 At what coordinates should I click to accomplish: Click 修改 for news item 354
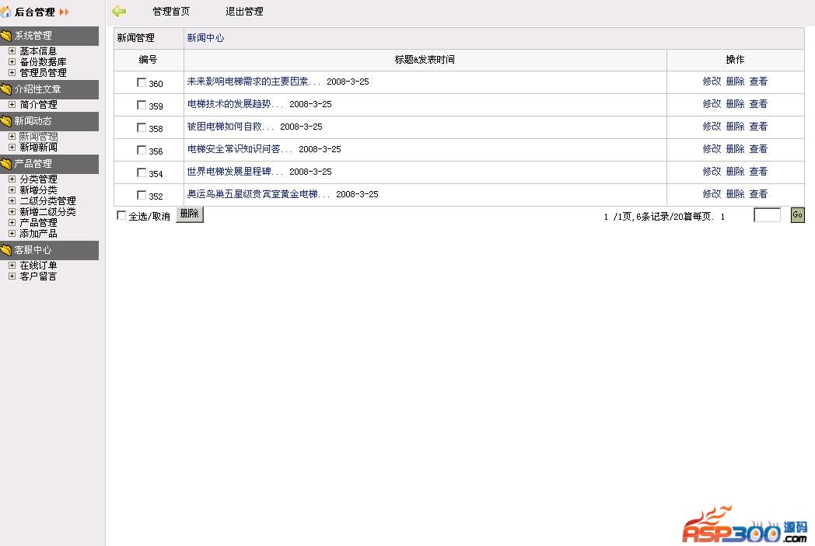[x=712, y=172]
